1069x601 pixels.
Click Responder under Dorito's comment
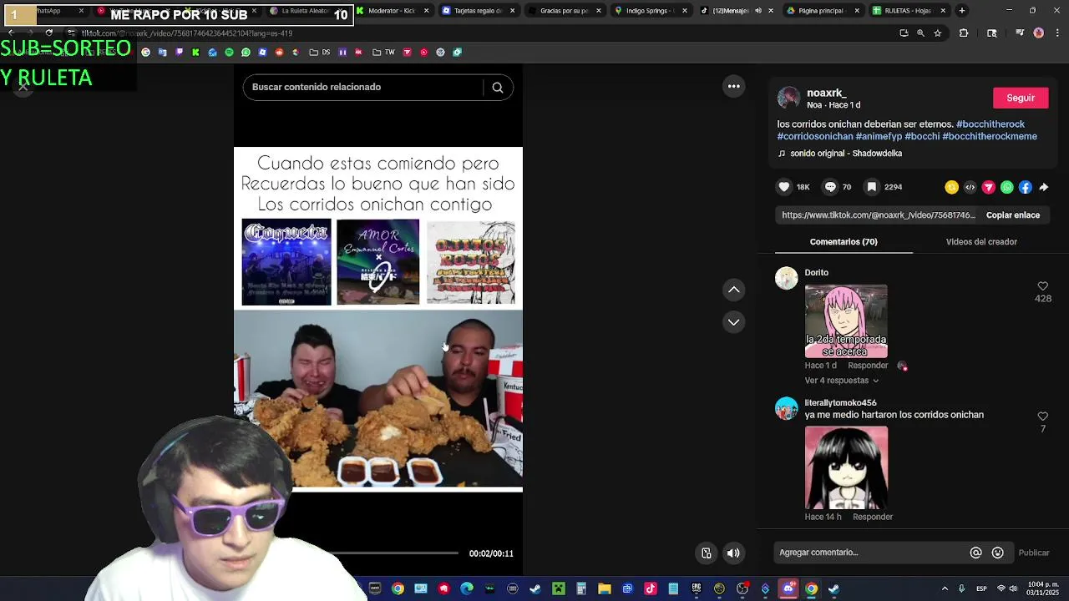click(x=868, y=366)
